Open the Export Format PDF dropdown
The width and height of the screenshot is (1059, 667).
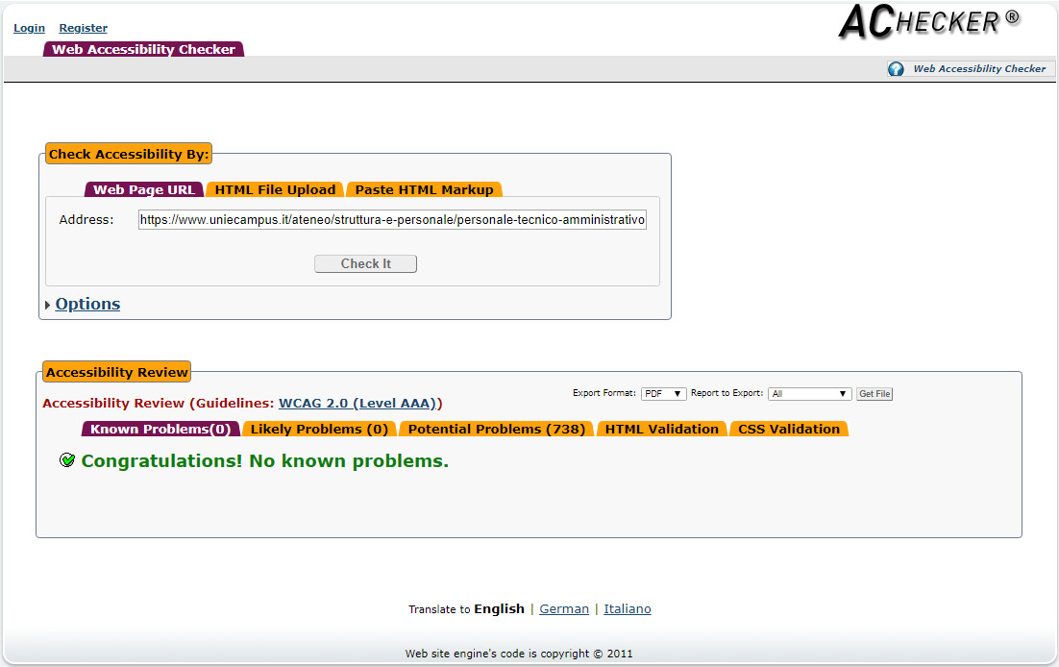pos(663,393)
